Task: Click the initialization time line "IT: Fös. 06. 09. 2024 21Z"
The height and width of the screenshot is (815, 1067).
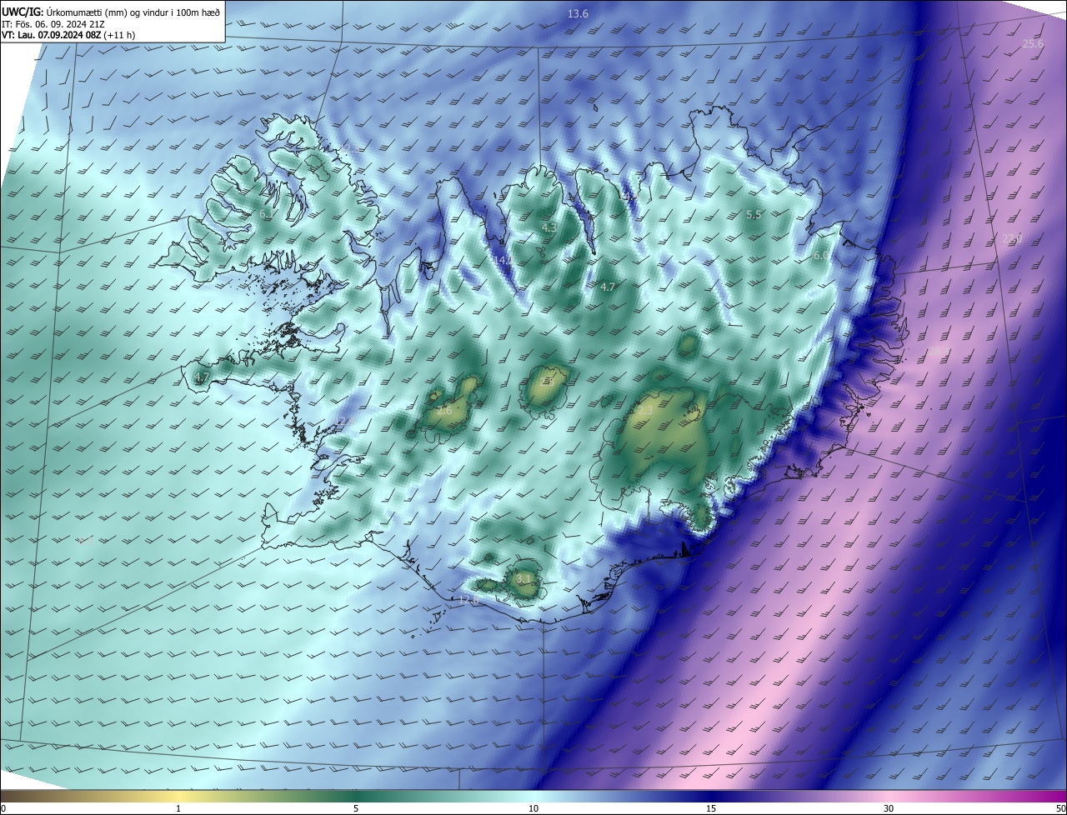Action: (53, 24)
